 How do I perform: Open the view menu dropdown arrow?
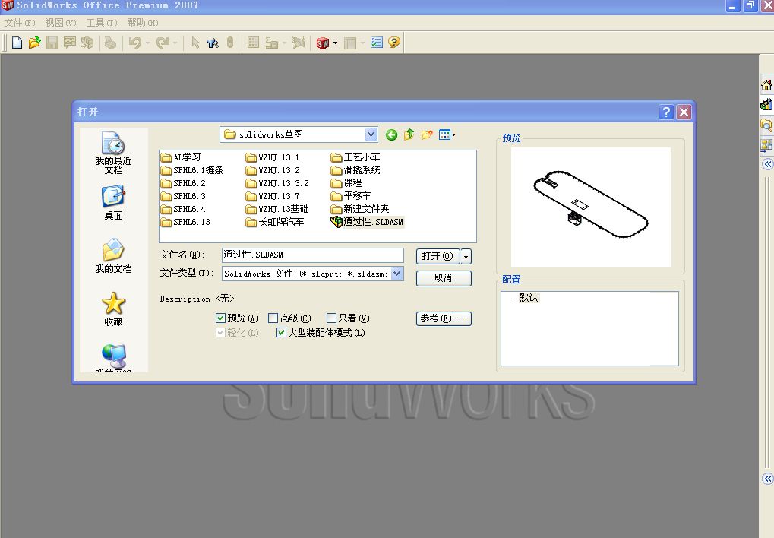[453, 134]
